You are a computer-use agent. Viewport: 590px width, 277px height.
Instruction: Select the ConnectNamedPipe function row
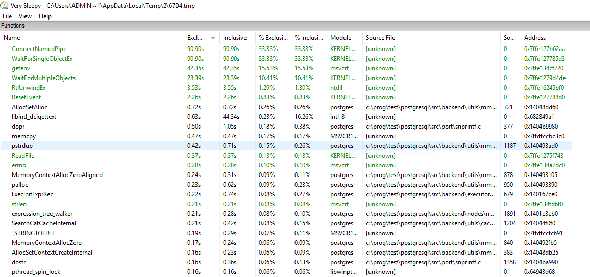coord(39,49)
